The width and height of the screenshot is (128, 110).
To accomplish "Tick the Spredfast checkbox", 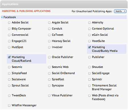I will click(x=49, y=79).
